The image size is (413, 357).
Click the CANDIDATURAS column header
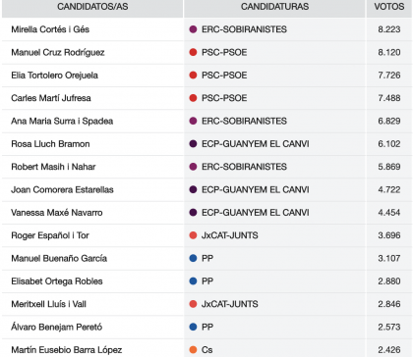[x=274, y=7]
